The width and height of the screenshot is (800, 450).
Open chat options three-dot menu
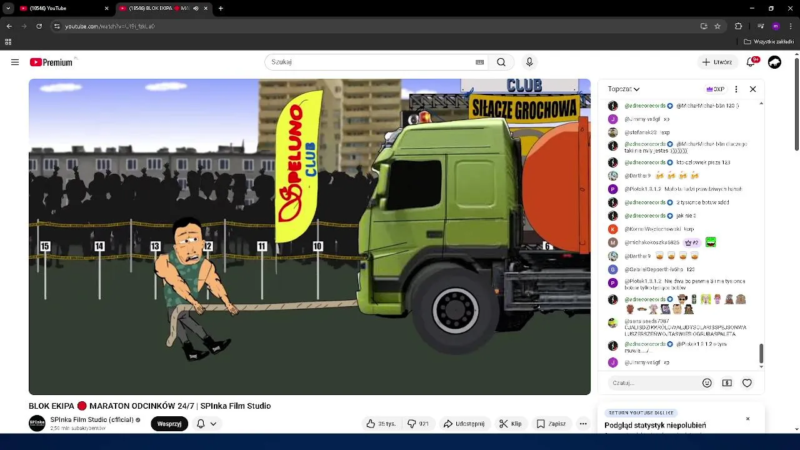coord(736,89)
